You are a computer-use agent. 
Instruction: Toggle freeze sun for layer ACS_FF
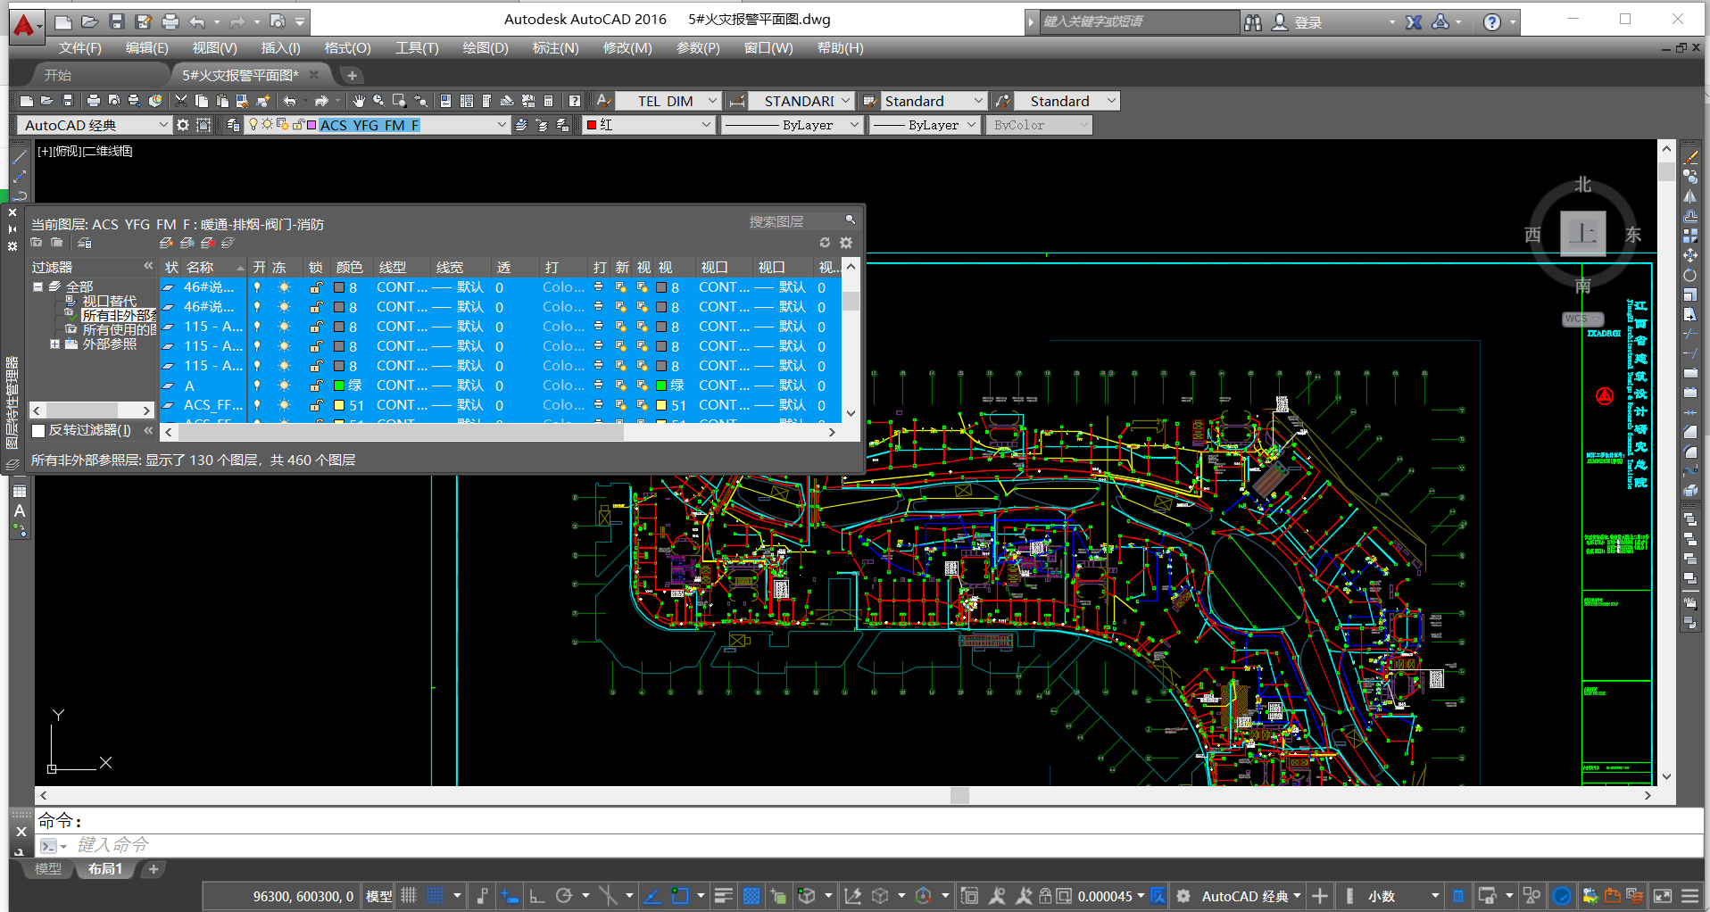pyautogui.click(x=284, y=405)
